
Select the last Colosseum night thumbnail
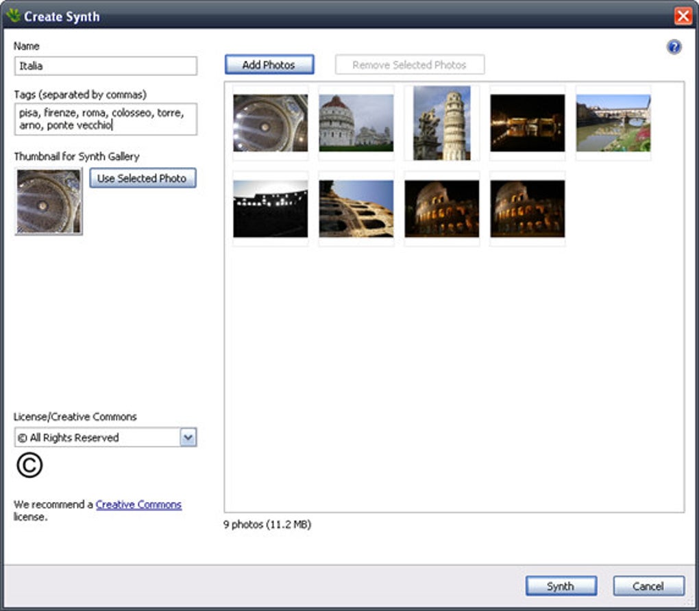coord(528,208)
